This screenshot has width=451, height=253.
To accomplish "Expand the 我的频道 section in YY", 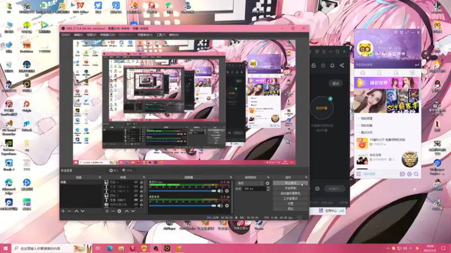I will pyautogui.click(x=366, y=118).
